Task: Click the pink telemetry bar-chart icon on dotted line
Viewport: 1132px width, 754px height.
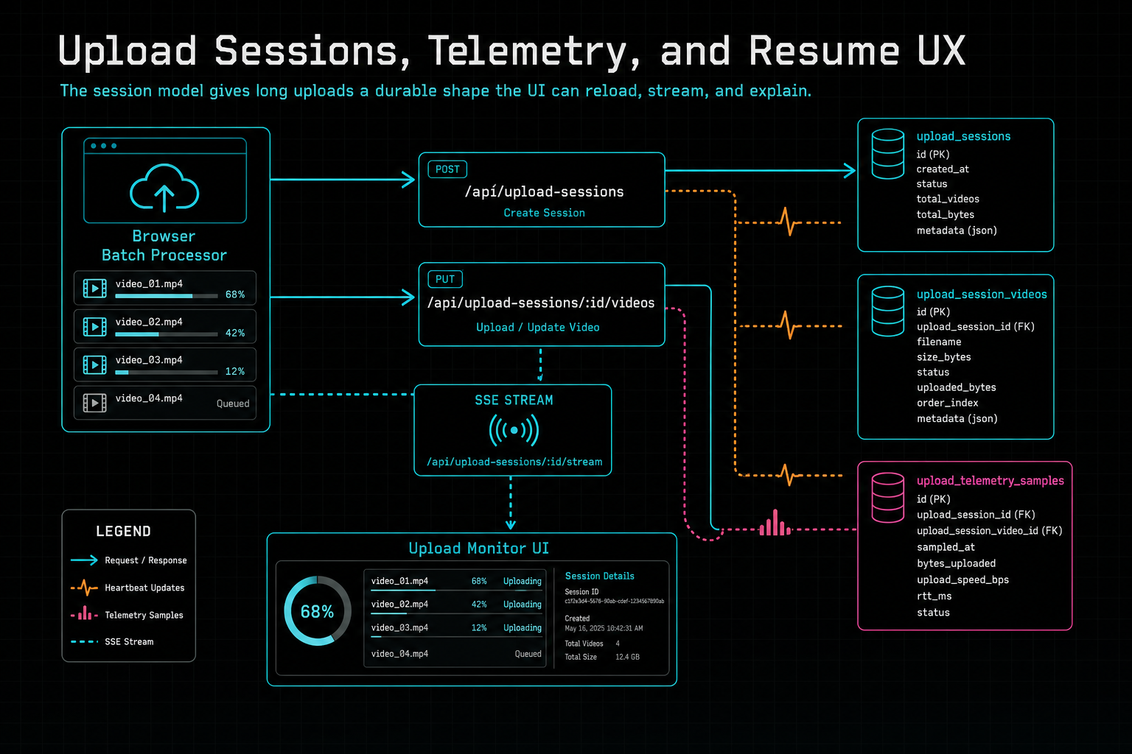Action: coord(775,523)
